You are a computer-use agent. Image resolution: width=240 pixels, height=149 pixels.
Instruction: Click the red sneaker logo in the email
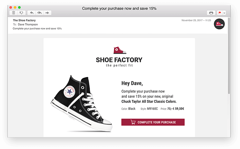pos(120,50)
